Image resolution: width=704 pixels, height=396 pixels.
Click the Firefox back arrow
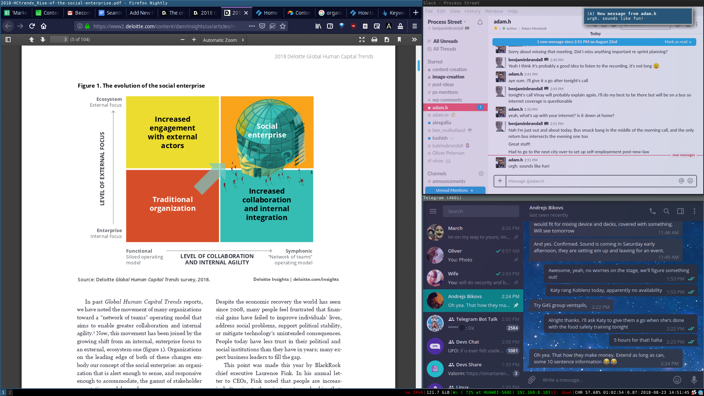[x=8, y=26]
